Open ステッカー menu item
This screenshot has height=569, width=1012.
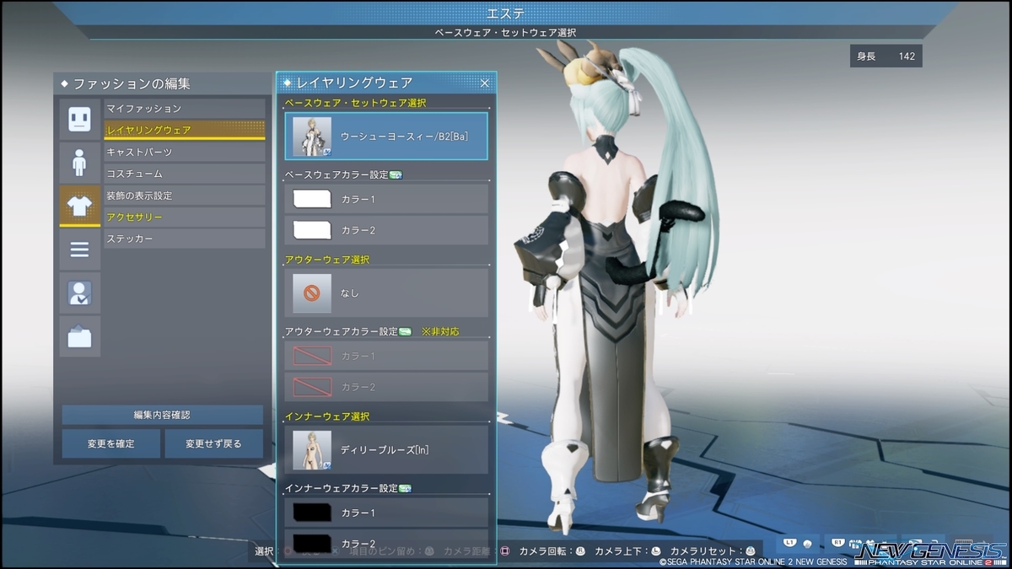pos(185,239)
